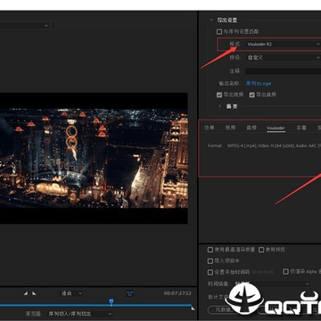Open the dropdown at top of preview panel
The height and width of the screenshot is (321, 321).
(25, 26)
